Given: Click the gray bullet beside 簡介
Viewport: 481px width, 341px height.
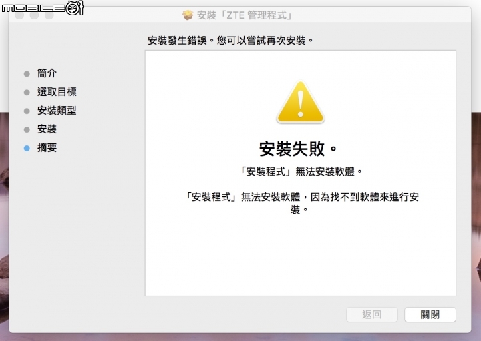Looking at the screenshot, I should (x=27, y=74).
